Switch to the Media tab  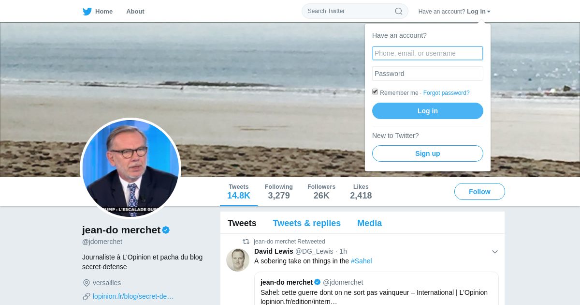click(370, 223)
